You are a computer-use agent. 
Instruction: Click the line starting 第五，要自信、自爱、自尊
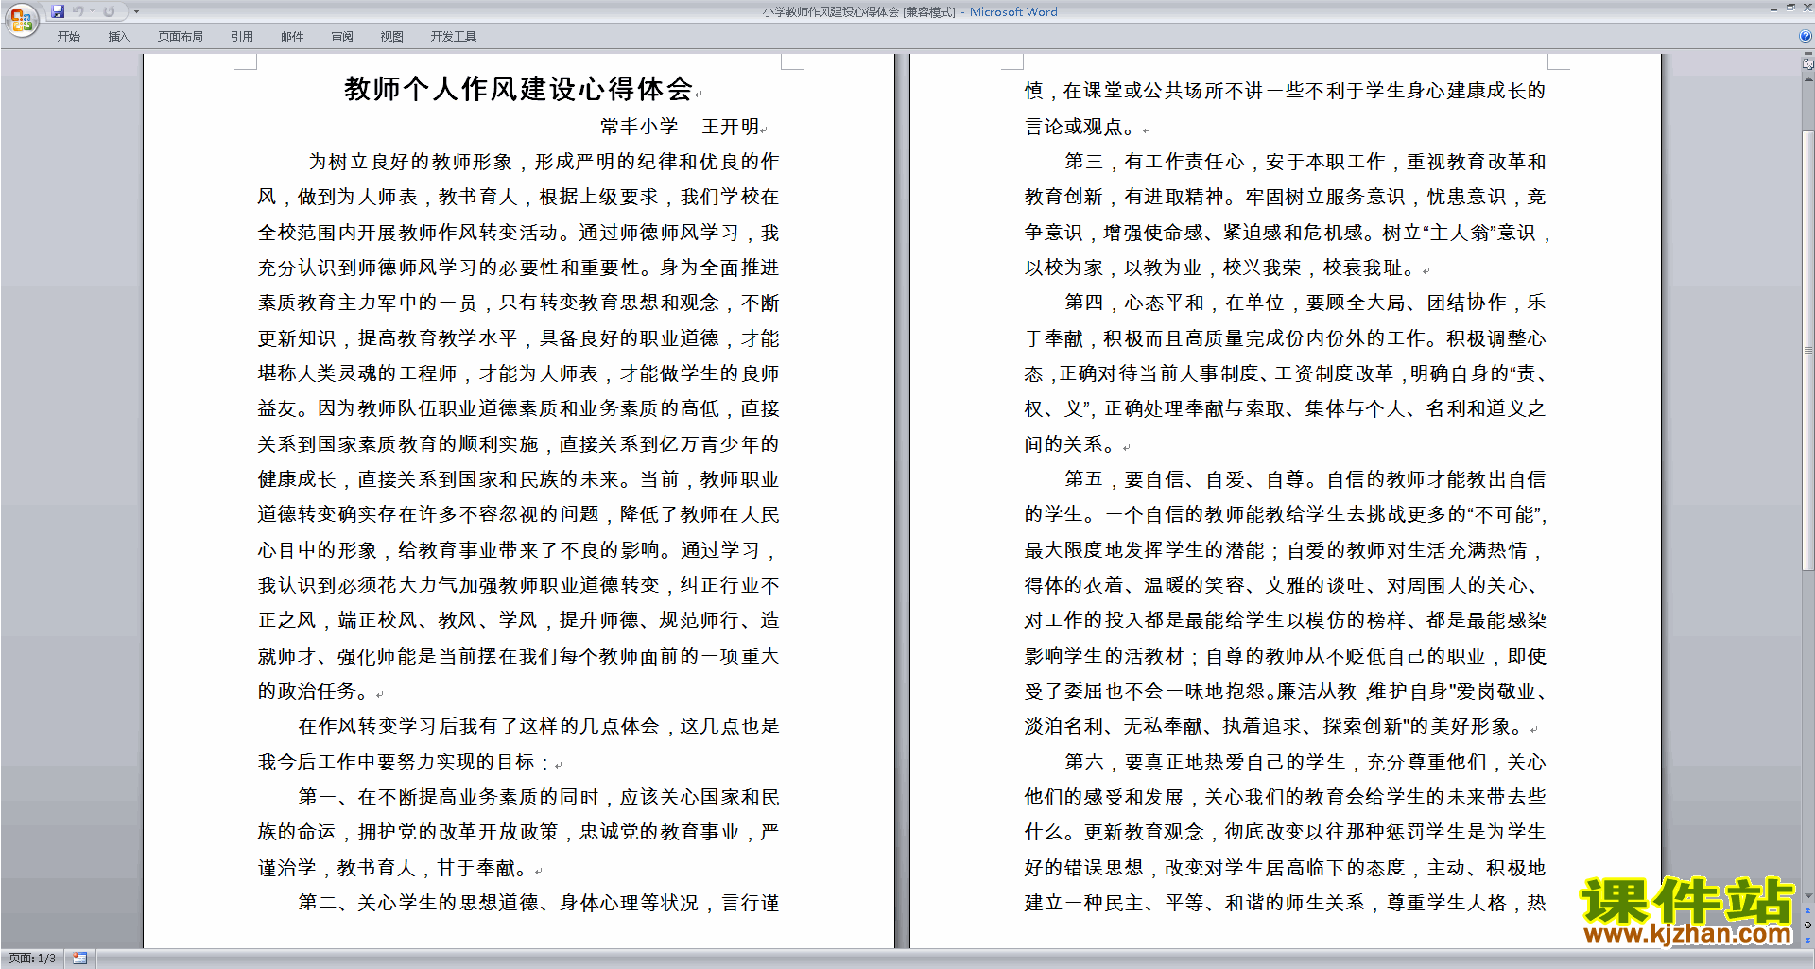1305,479
